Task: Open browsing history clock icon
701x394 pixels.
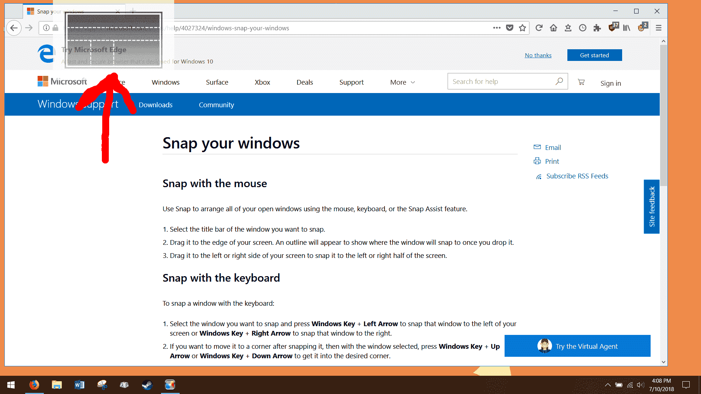Action: (x=583, y=28)
